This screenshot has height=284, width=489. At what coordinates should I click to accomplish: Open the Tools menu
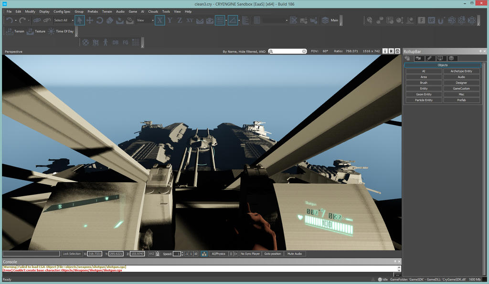point(166,11)
